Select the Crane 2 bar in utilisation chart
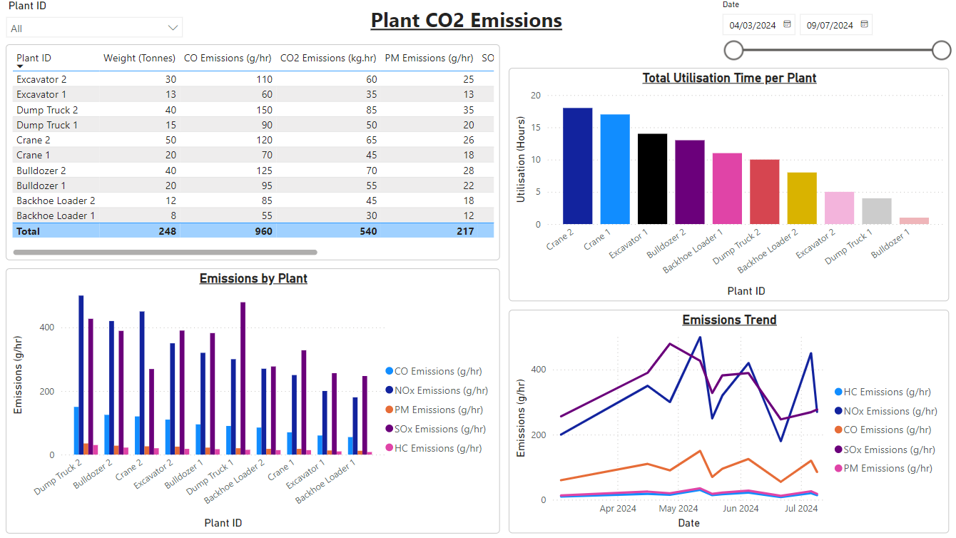956x538 pixels. point(577,166)
